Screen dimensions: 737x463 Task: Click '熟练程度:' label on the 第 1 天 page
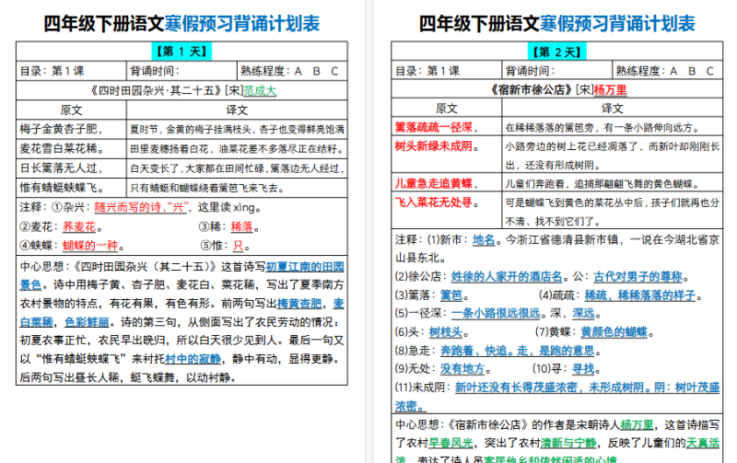(x=265, y=71)
